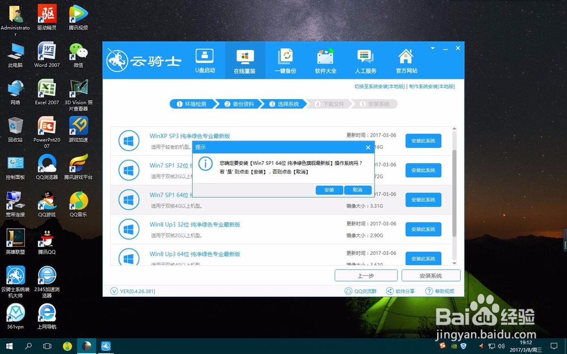Open the U盘启动 tool
Screen dimensions: 567x354
point(205,61)
